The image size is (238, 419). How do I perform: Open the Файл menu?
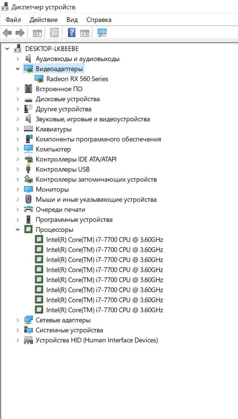pyautogui.click(x=13, y=20)
